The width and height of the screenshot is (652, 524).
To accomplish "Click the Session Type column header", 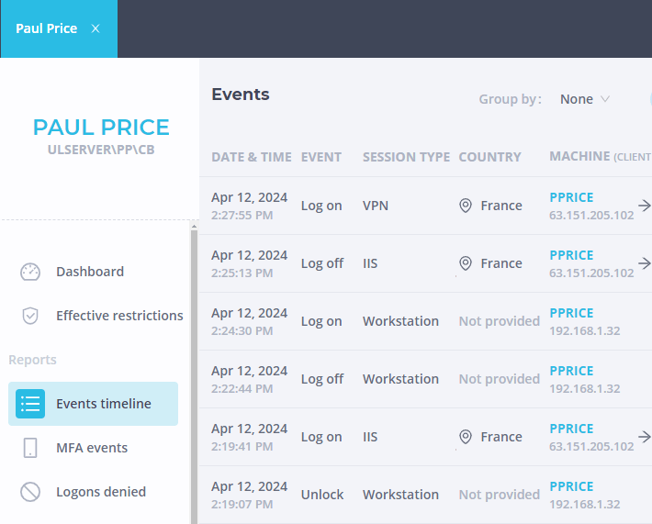I will (x=406, y=157).
